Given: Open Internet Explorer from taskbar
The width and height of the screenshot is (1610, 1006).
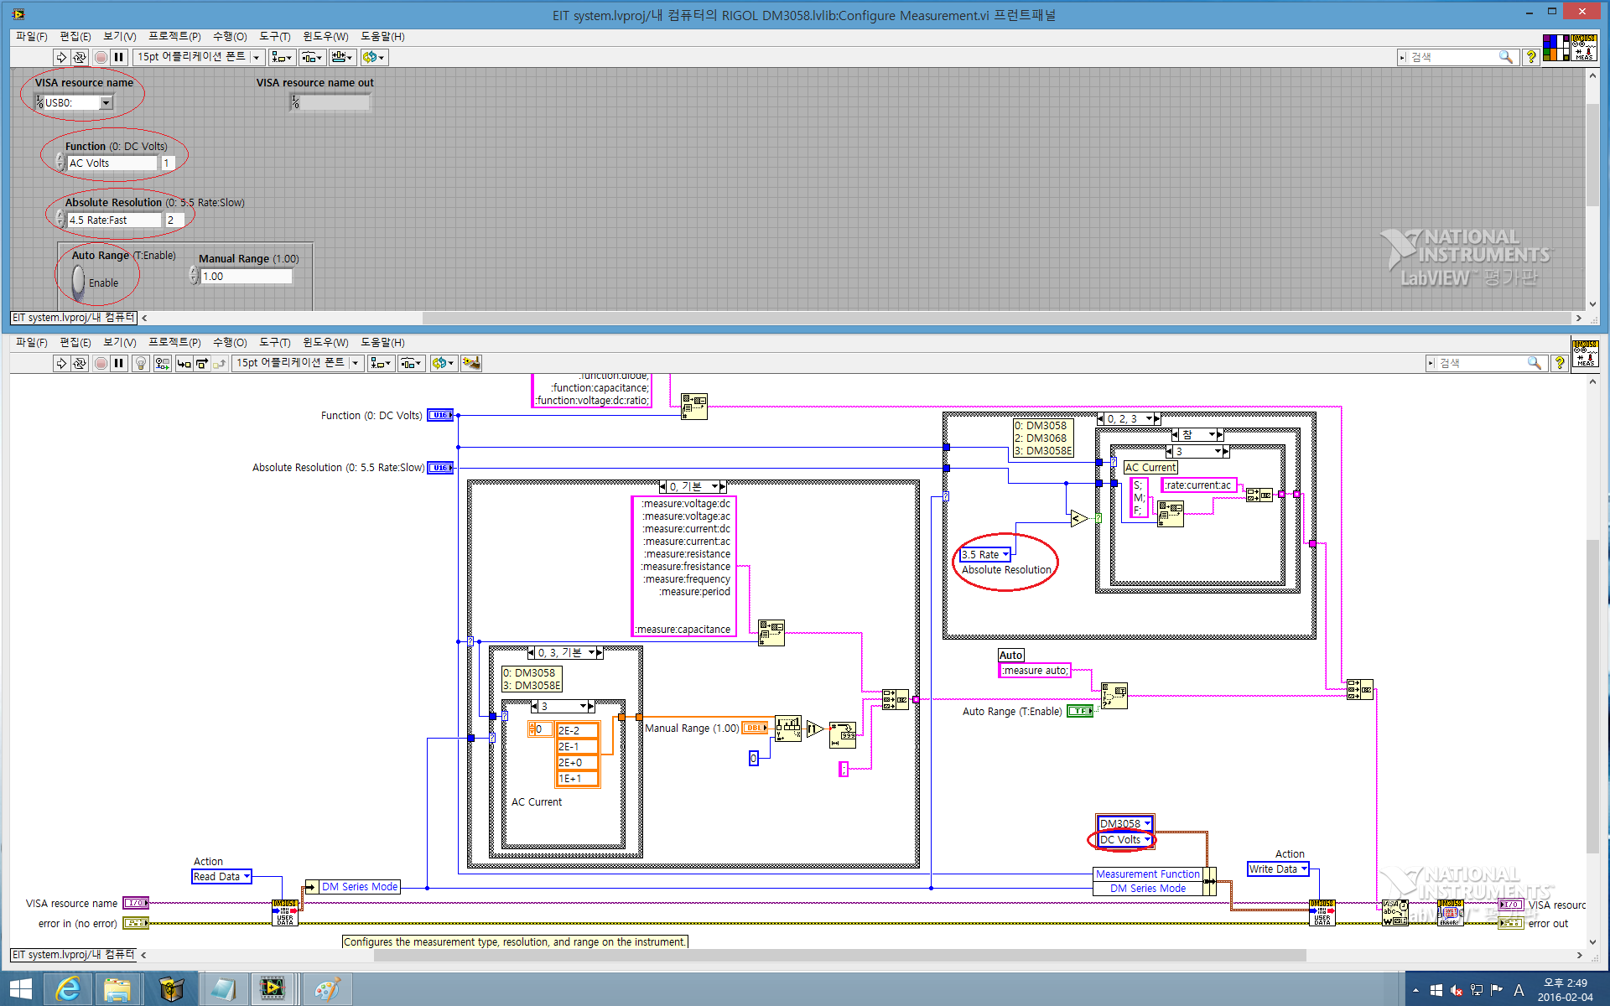Looking at the screenshot, I should click(67, 989).
